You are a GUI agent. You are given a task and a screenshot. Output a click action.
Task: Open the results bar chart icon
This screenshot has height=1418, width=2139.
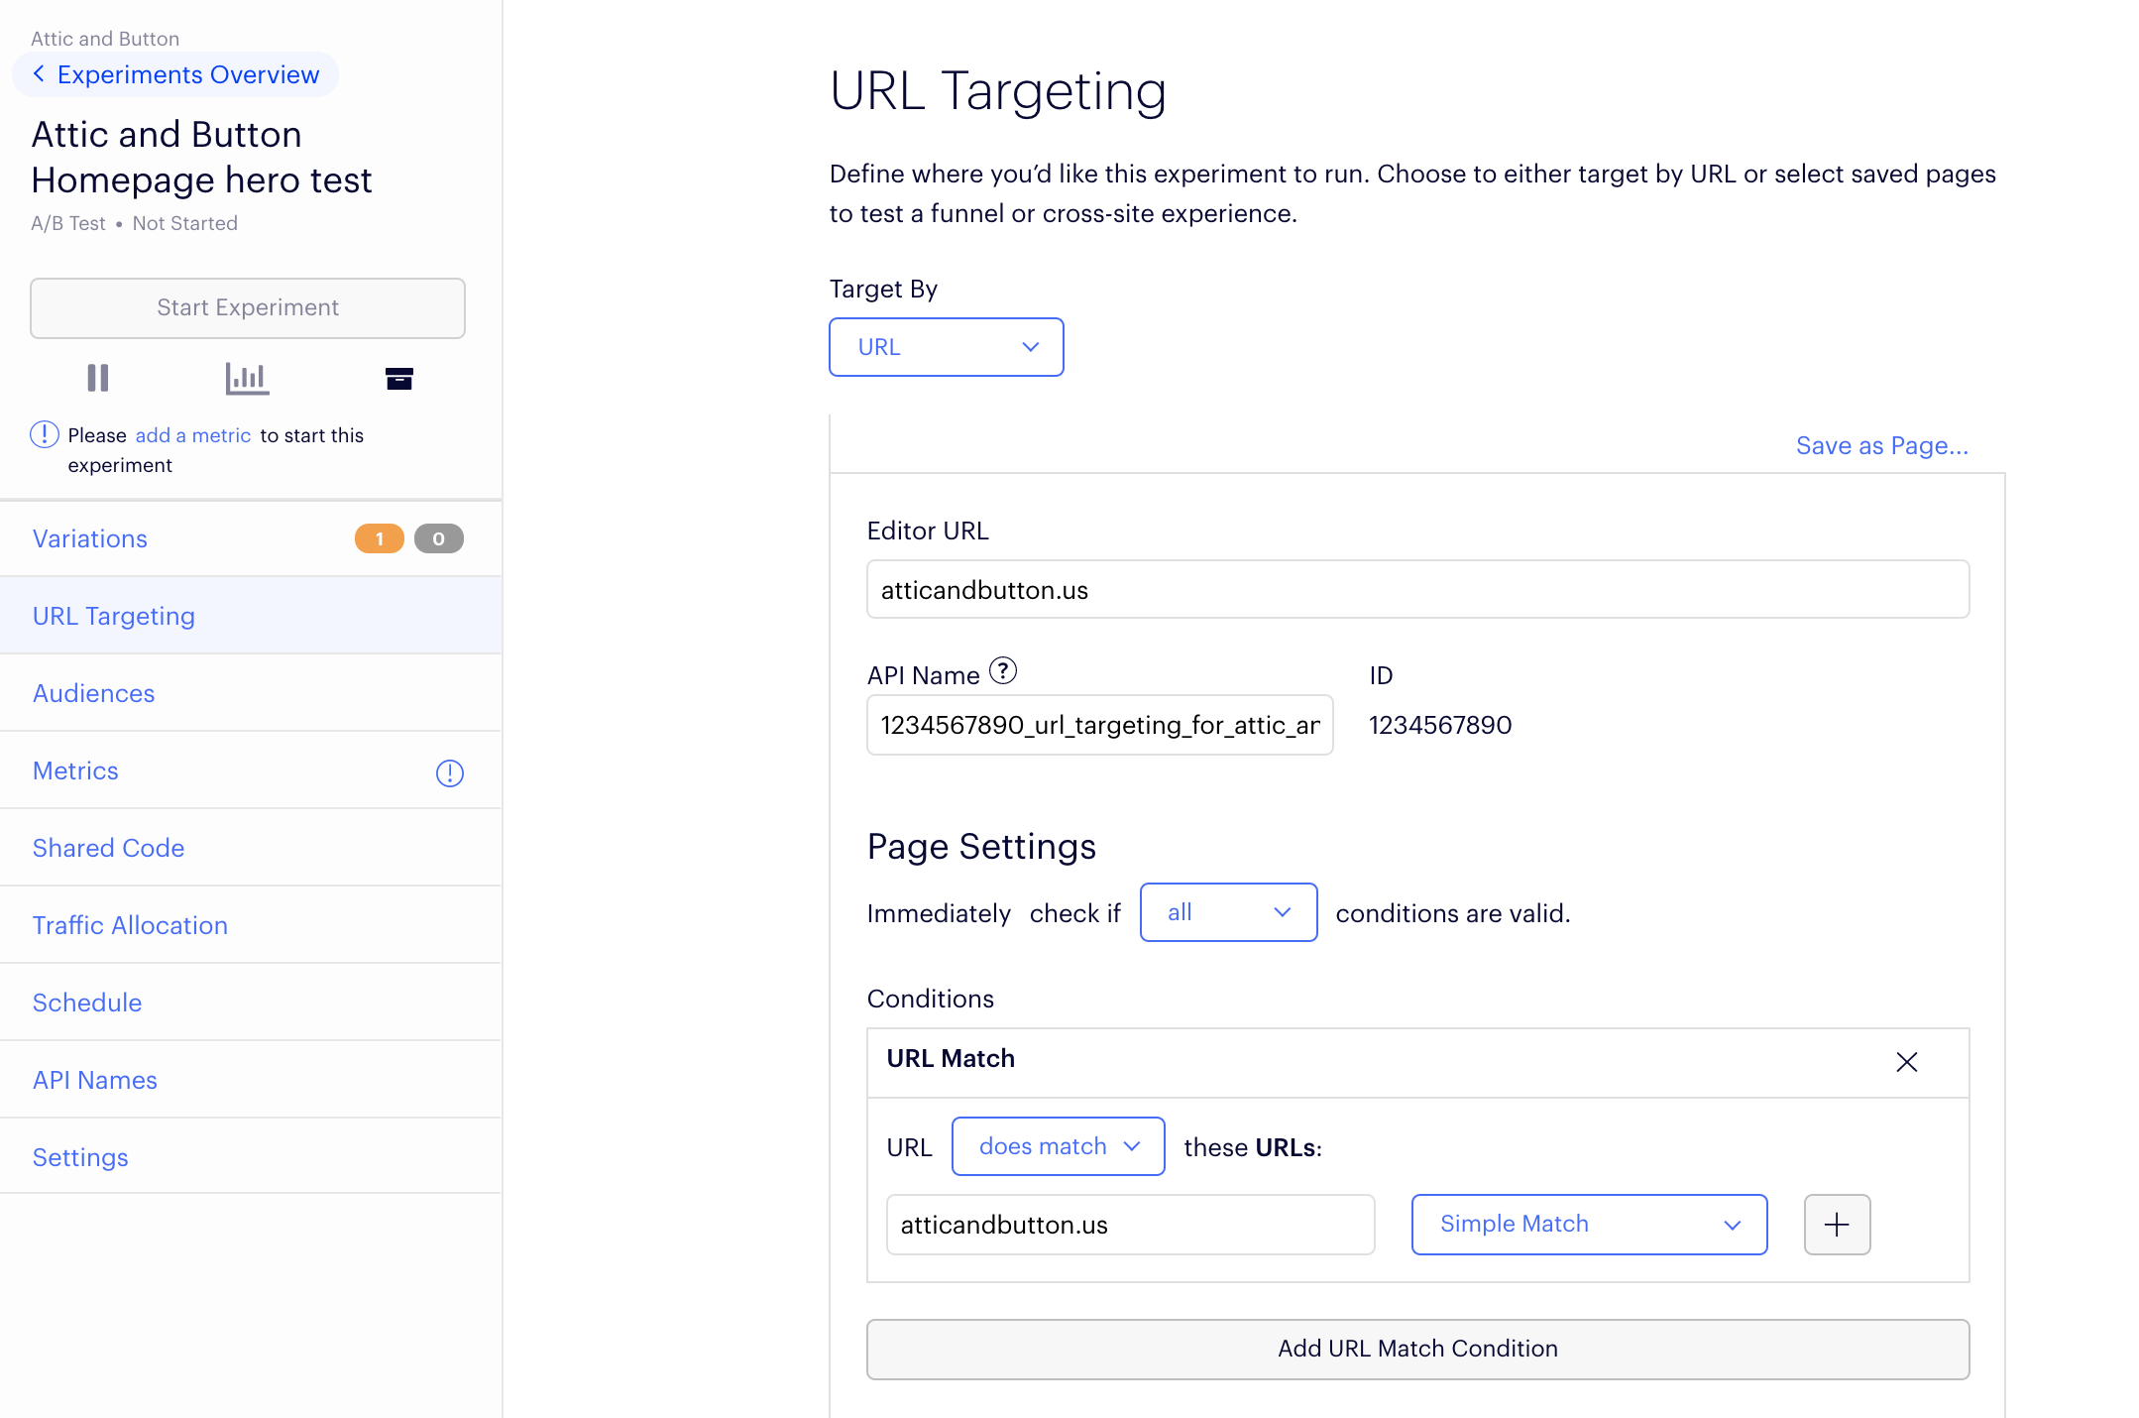[x=247, y=378]
